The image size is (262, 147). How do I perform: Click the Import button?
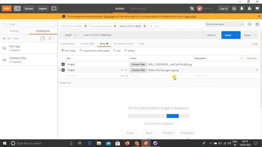click(43, 9)
